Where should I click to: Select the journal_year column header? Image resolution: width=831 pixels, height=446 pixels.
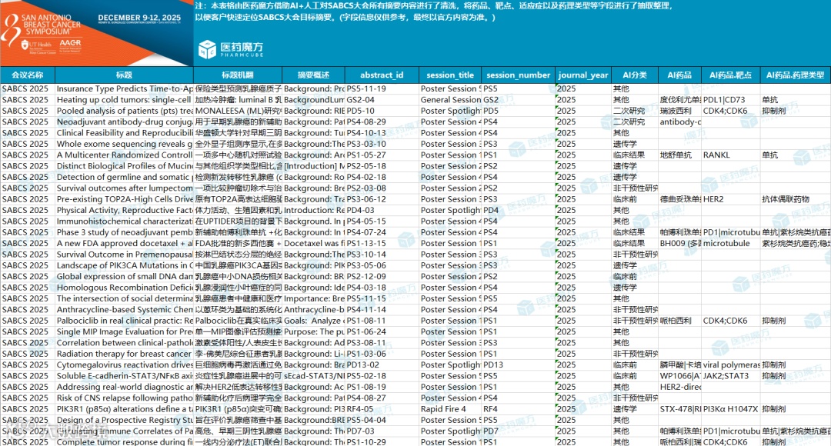tap(583, 75)
